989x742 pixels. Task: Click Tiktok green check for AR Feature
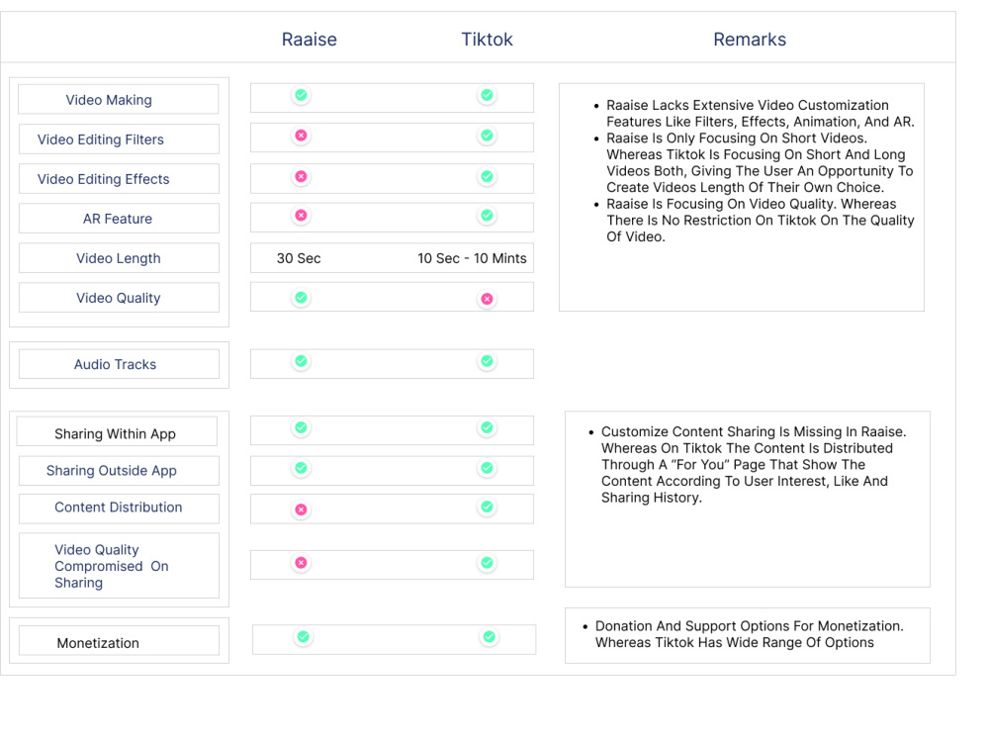point(487,215)
